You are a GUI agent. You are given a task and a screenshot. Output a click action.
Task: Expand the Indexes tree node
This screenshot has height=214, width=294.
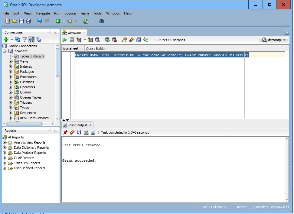11,66
